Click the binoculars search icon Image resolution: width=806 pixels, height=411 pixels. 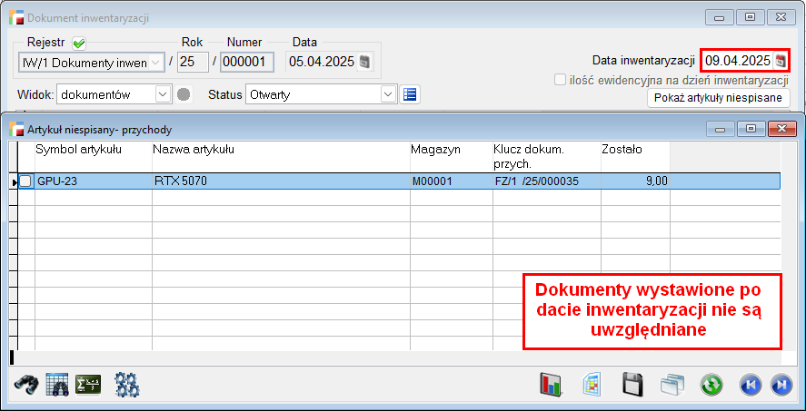(26, 384)
